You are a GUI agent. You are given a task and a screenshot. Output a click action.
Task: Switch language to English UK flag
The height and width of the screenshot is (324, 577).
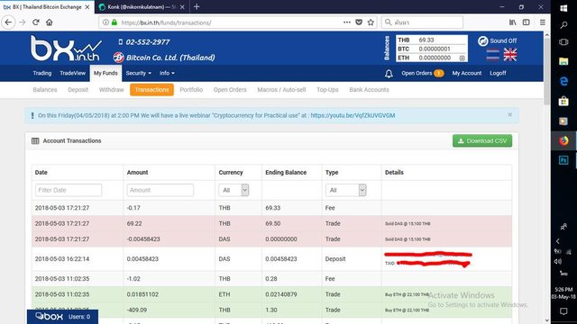pyautogui.click(x=510, y=55)
